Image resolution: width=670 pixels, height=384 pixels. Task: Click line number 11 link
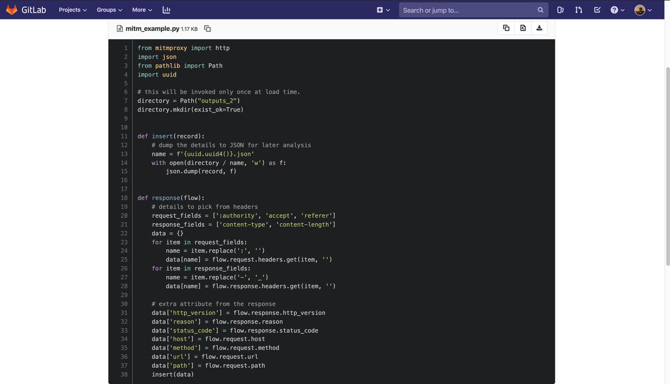124,136
